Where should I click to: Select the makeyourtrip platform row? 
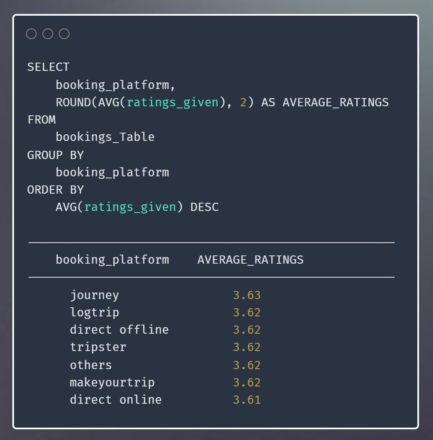coord(112,383)
